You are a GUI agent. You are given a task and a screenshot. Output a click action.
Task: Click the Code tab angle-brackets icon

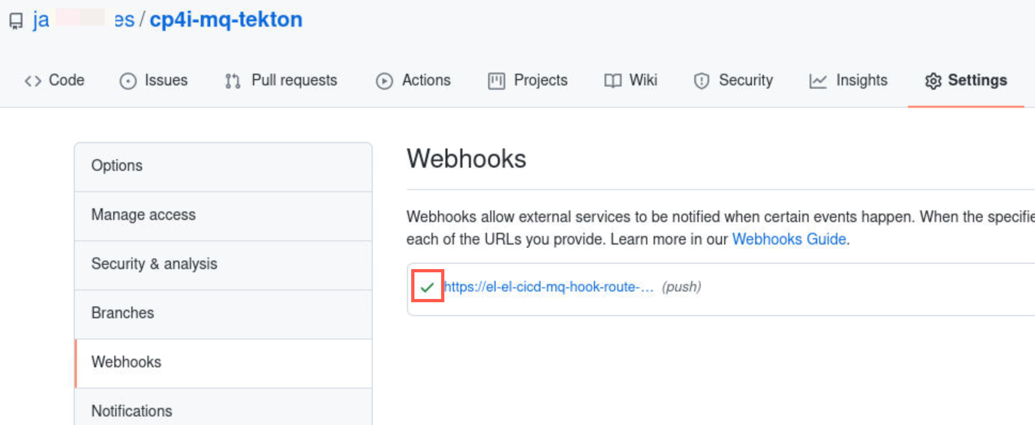click(33, 81)
